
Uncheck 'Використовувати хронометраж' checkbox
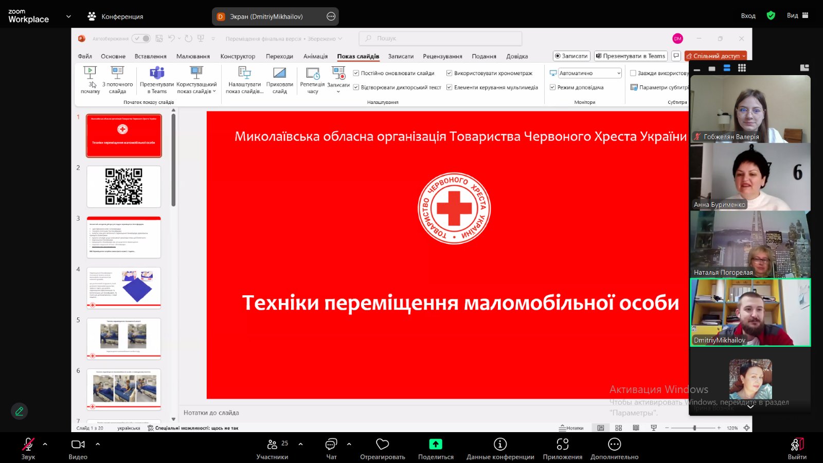click(x=449, y=73)
